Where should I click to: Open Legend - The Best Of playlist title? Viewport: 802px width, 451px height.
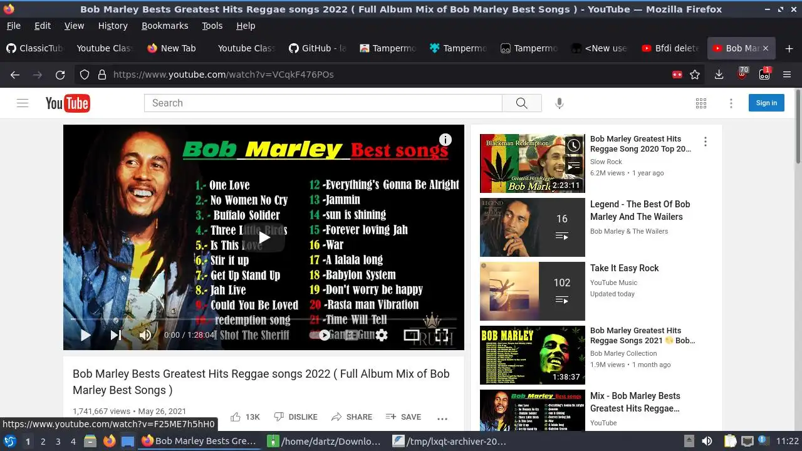(x=640, y=210)
